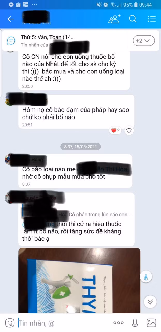
Task: Show more attachment options three dots
Action: tap(119, 323)
